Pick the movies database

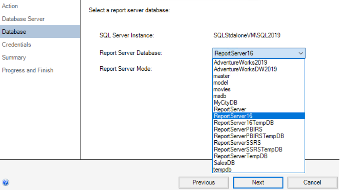(x=259, y=89)
